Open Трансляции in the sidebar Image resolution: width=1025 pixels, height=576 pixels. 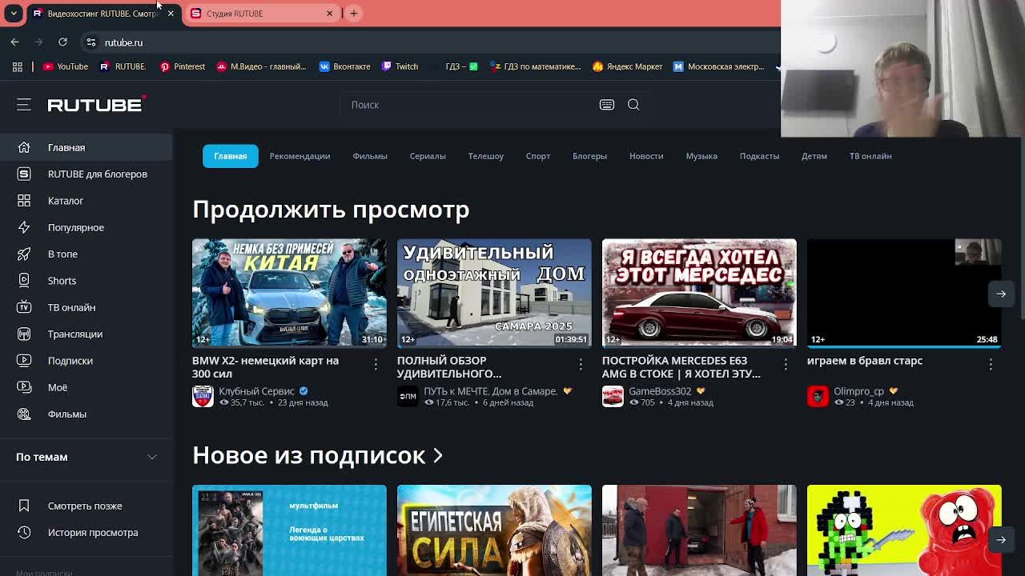86,334
